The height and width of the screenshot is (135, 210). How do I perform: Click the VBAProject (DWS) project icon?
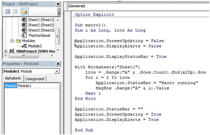click(x=12, y=51)
